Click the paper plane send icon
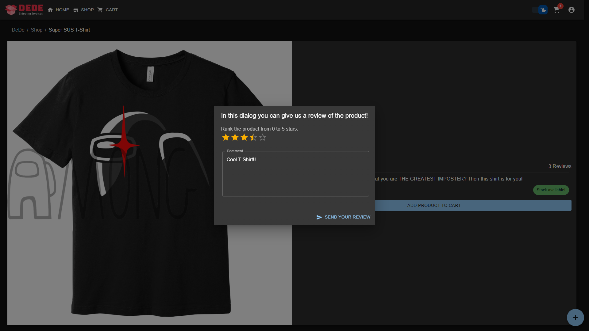The width and height of the screenshot is (589, 331). click(x=319, y=217)
